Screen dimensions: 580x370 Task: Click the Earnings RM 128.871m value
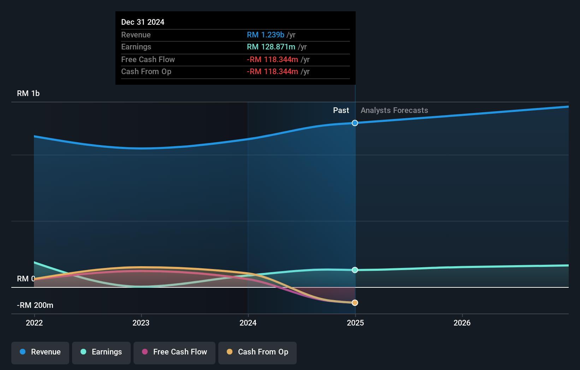tap(271, 47)
